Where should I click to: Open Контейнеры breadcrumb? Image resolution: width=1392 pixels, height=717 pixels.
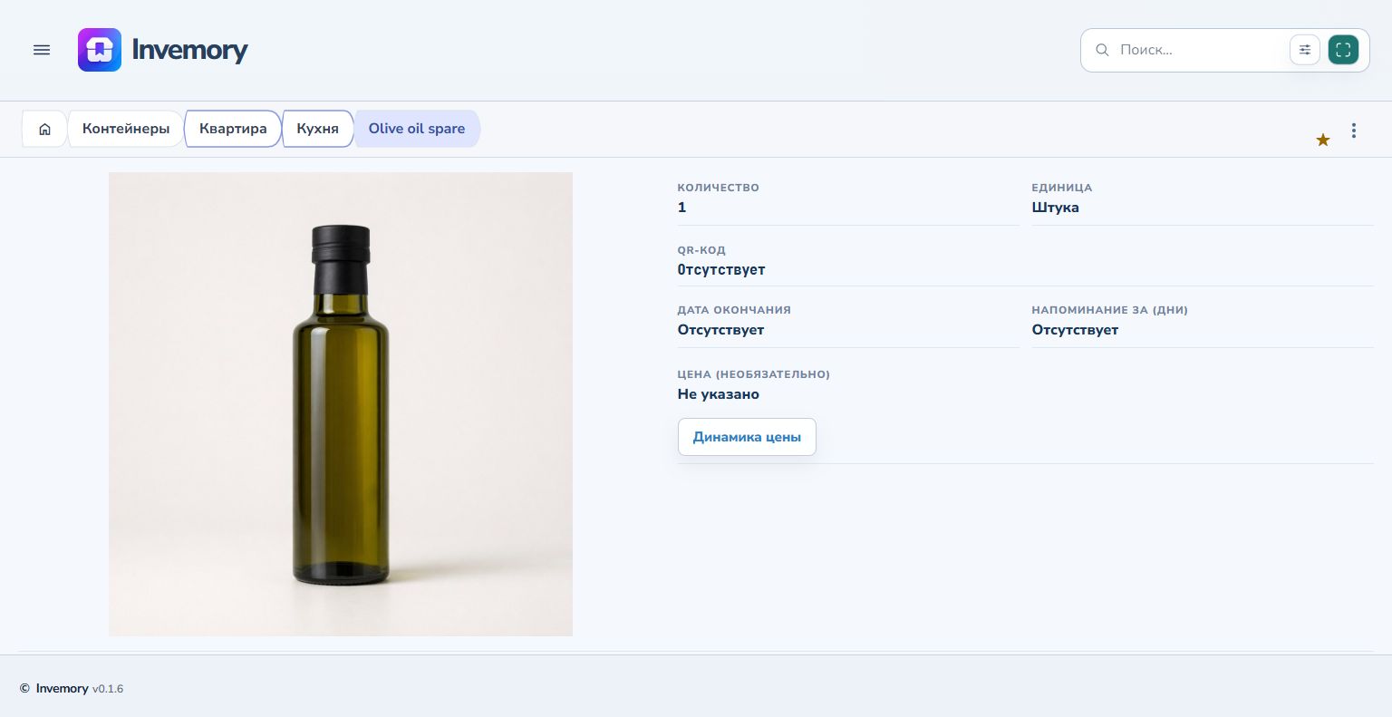coord(126,129)
